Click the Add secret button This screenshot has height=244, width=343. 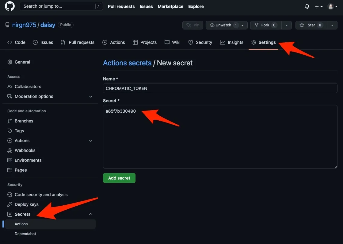pyautogui.click(x=119, y=178)
